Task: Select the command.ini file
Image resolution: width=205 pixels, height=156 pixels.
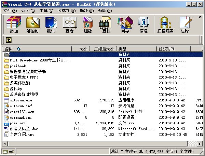Action: pyautogui.click(x=102, y=117)
